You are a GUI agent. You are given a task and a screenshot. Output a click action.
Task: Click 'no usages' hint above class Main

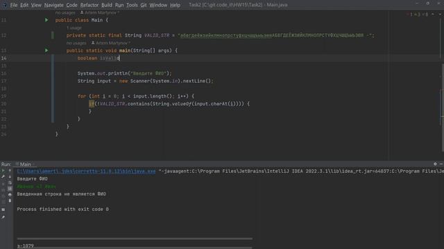65,12
